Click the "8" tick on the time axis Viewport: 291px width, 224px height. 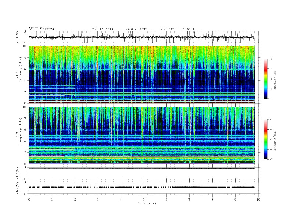[x=212, y=199]
